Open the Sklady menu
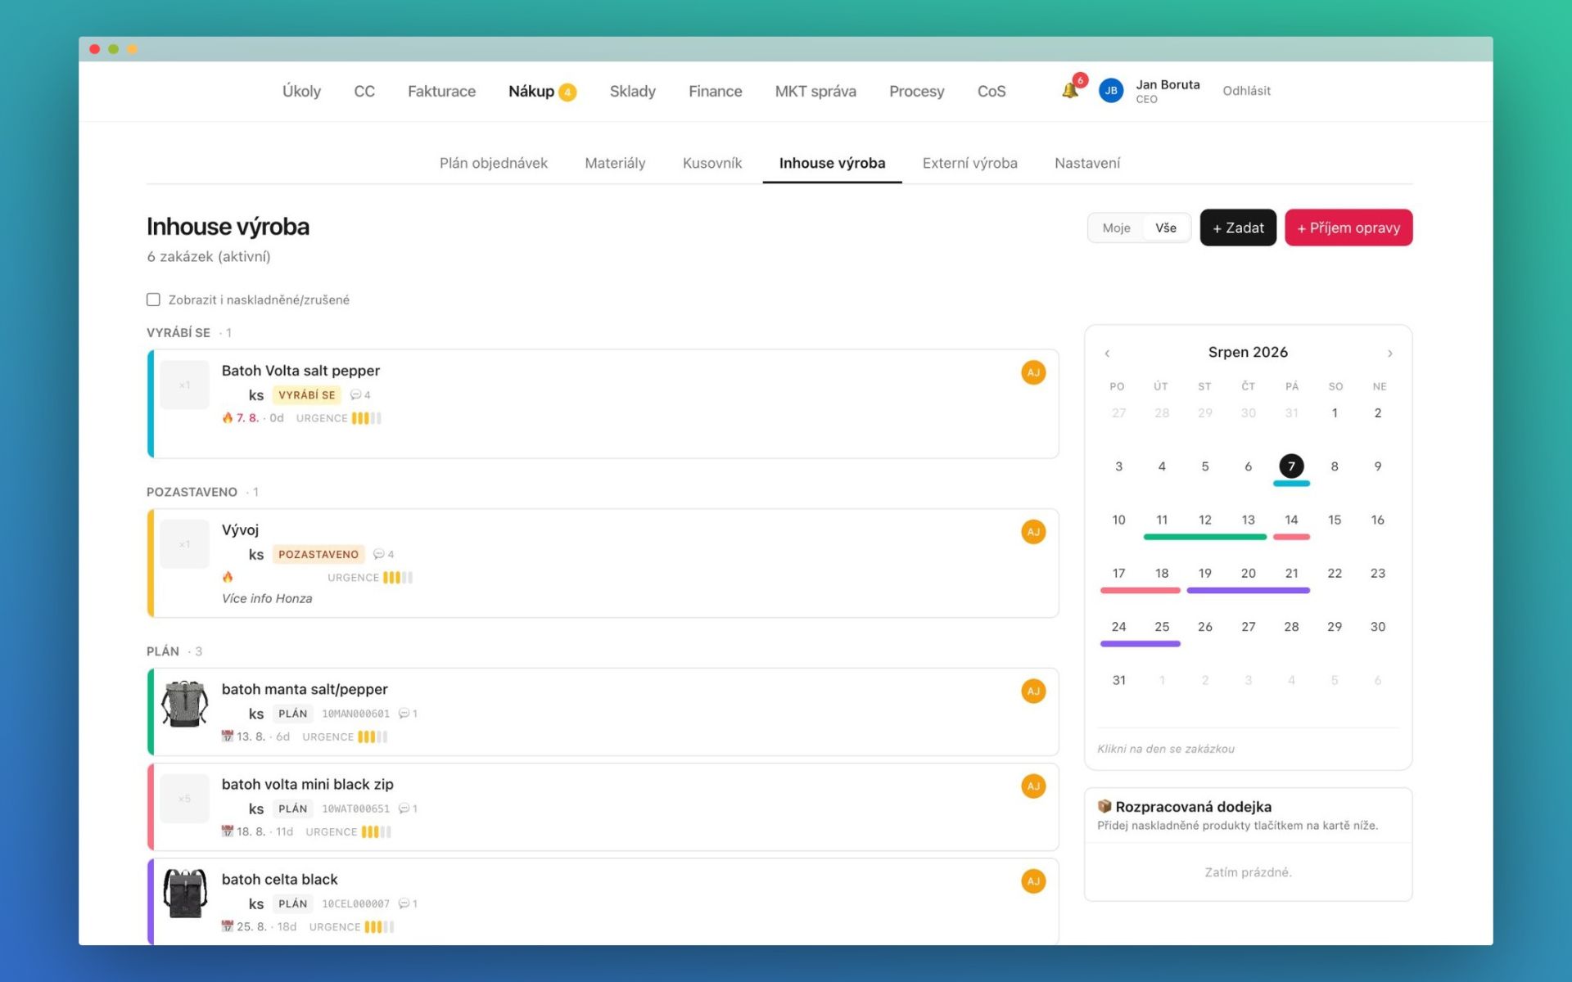The image size is (1572, 982). pyautogui.click(x=632, y=92)
